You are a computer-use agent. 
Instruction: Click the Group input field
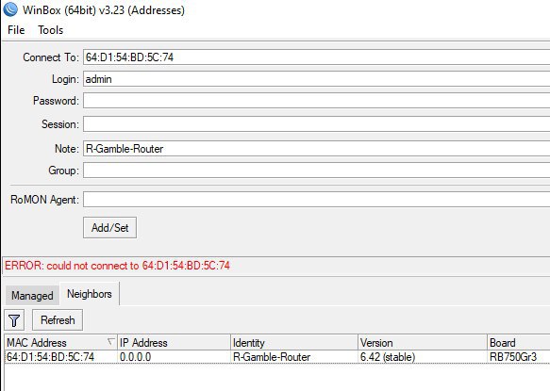(x=316, y=171)
